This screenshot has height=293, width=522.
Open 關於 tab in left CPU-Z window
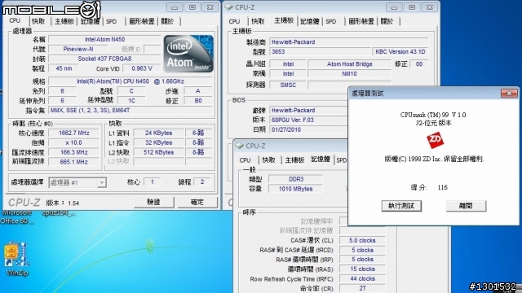167,21
